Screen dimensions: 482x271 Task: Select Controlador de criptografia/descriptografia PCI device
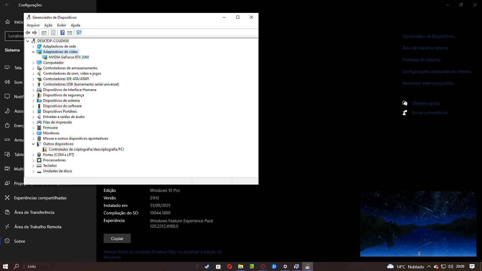86,149
